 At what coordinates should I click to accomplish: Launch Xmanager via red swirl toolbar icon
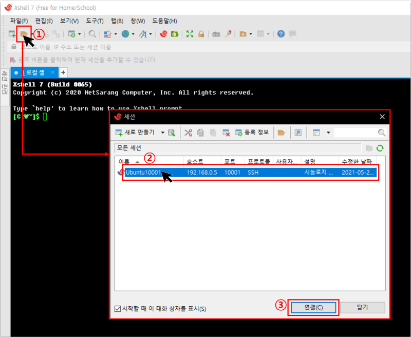[163, 34]
